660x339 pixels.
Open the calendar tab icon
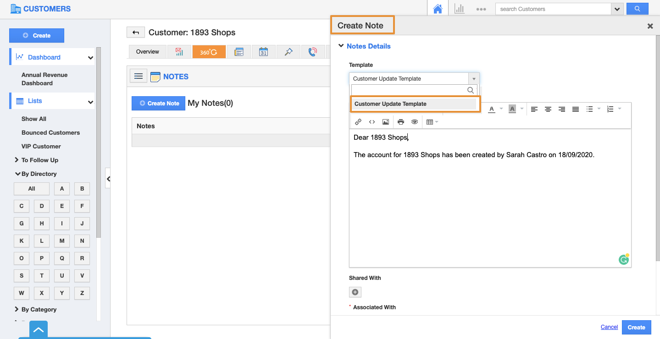[x=263, y=52]
